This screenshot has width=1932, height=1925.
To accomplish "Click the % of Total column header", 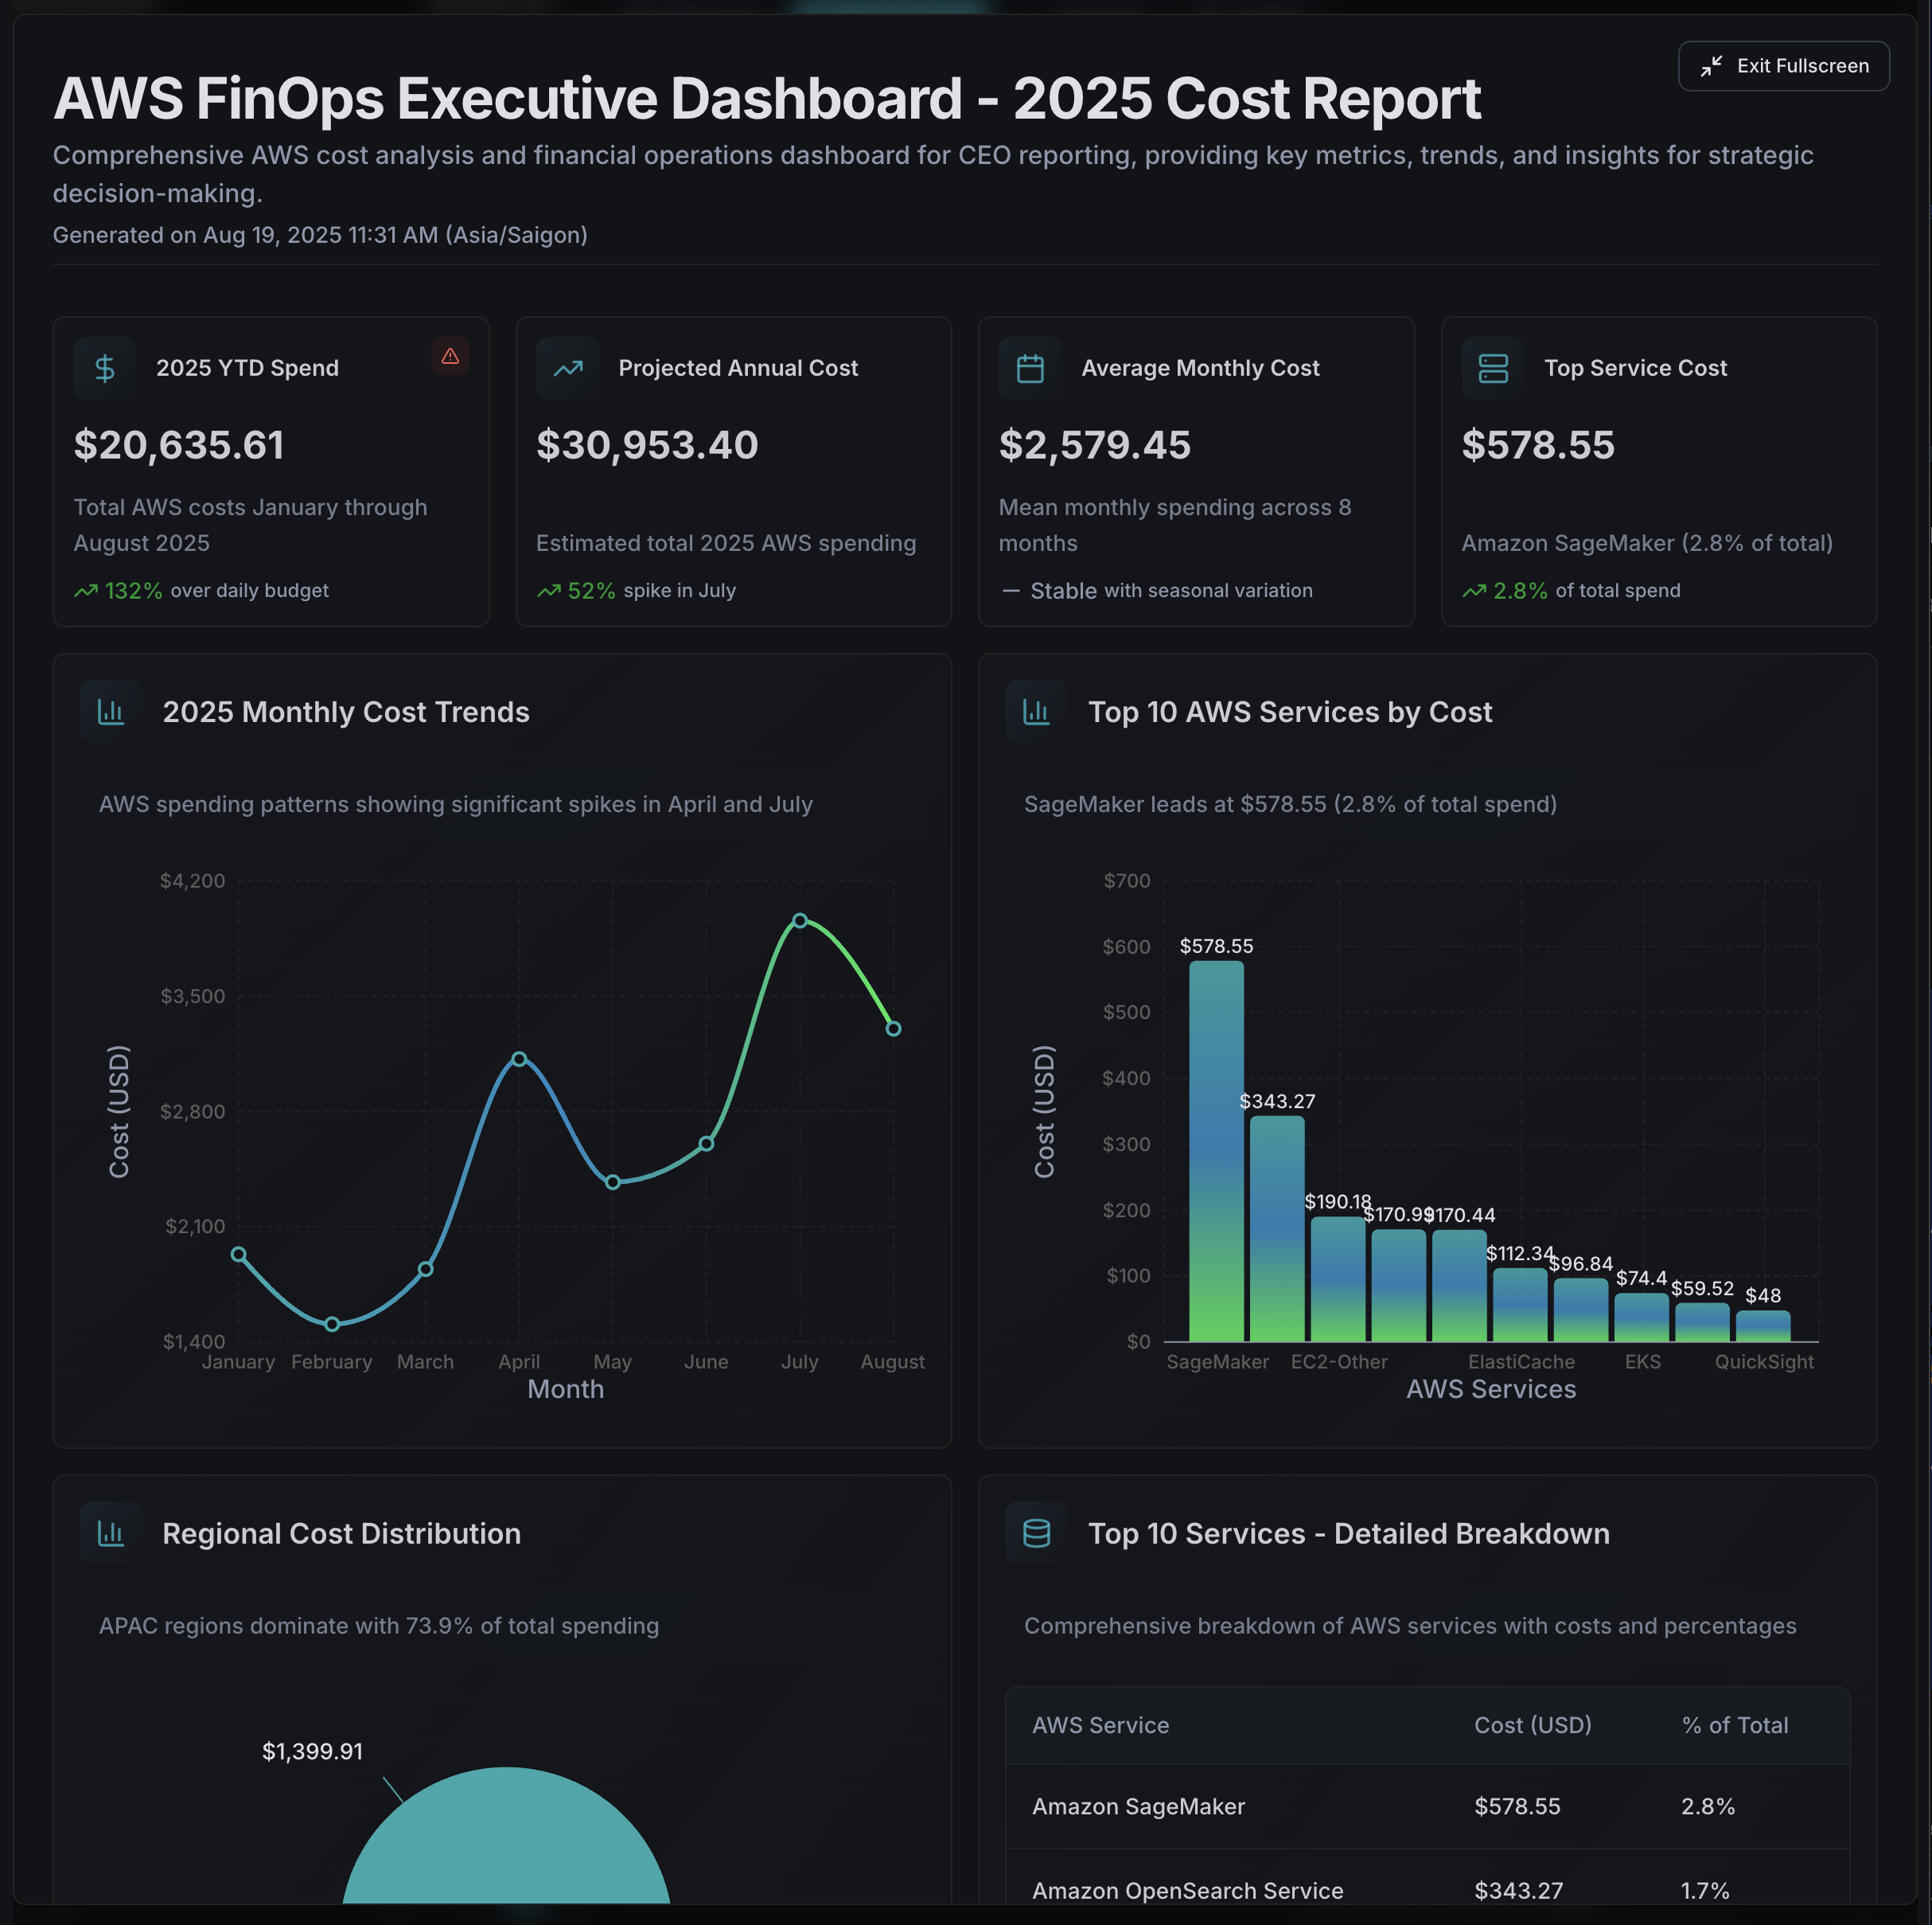I will (x=1735, y=1725).
